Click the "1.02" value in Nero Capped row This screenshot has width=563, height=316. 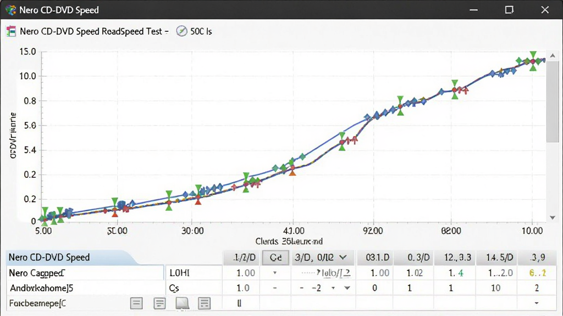(415, 273)
